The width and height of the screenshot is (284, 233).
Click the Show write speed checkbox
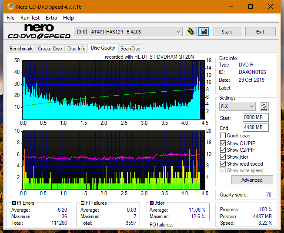pos(223,170)
